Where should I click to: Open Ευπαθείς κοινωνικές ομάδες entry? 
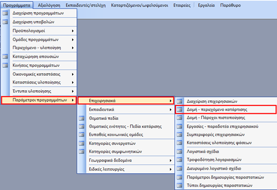pyautogui.click(x=126, y=134)
